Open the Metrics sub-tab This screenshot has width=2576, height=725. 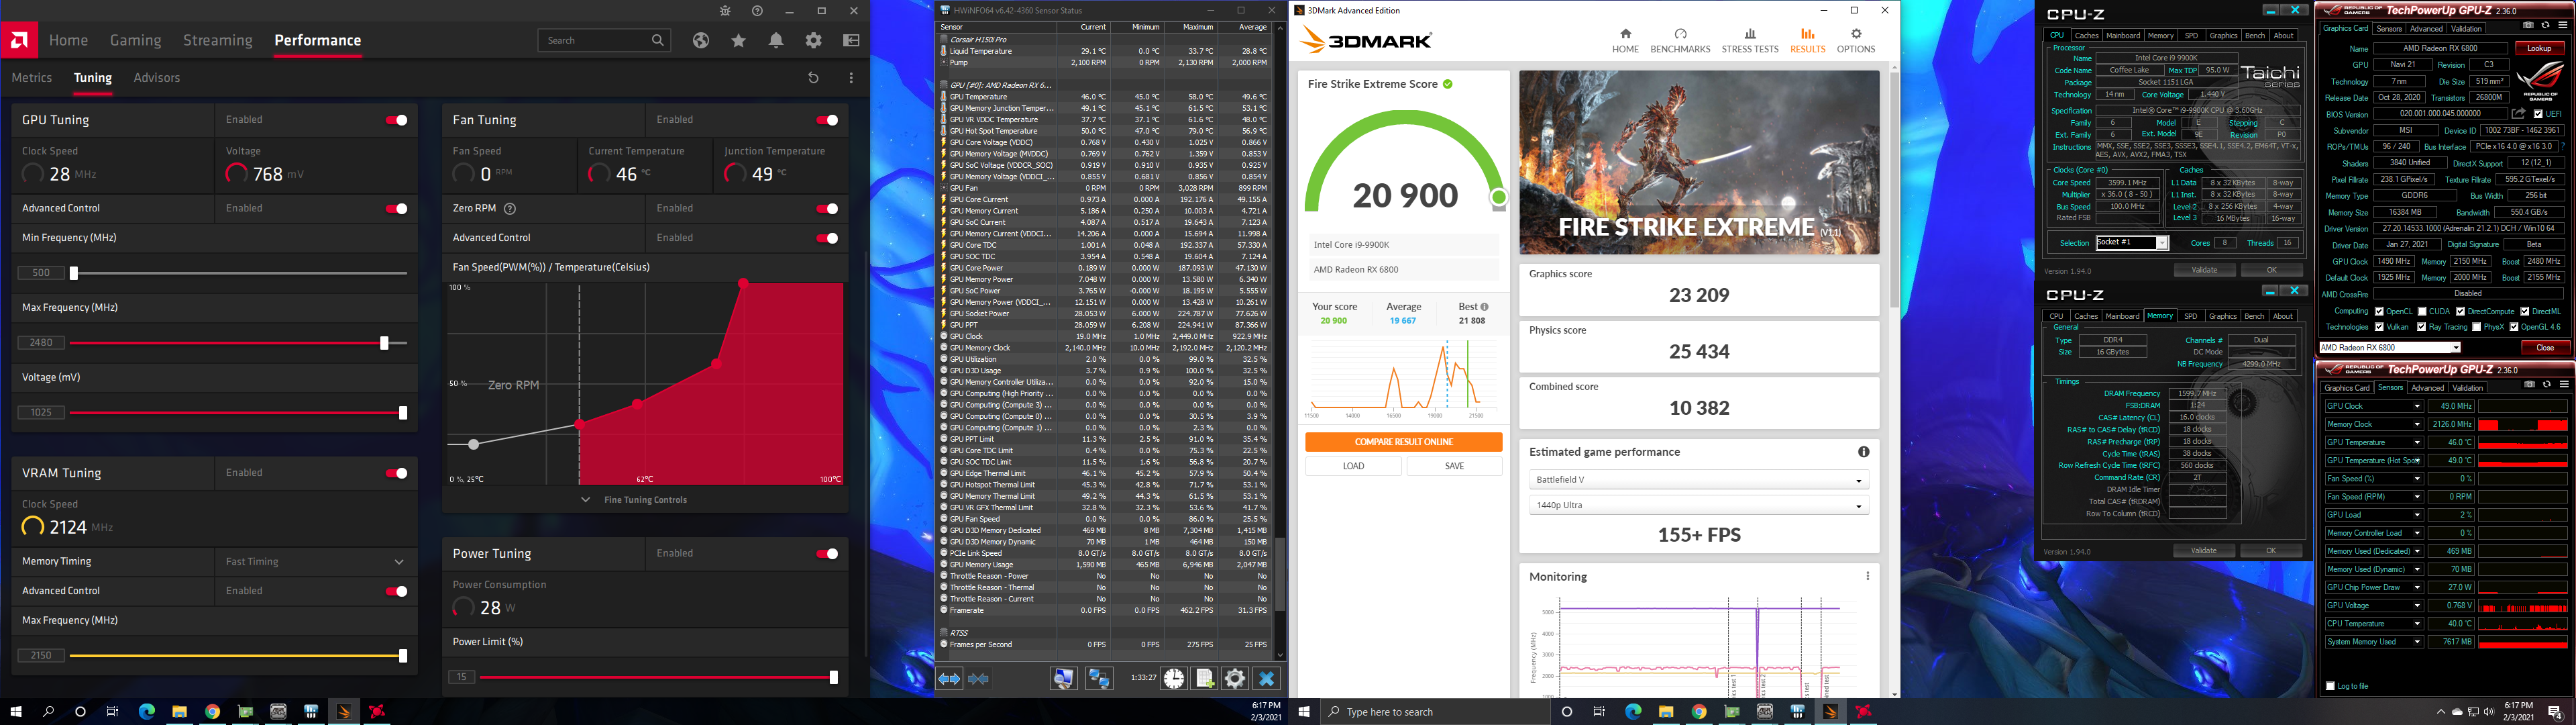coord(32,77)
